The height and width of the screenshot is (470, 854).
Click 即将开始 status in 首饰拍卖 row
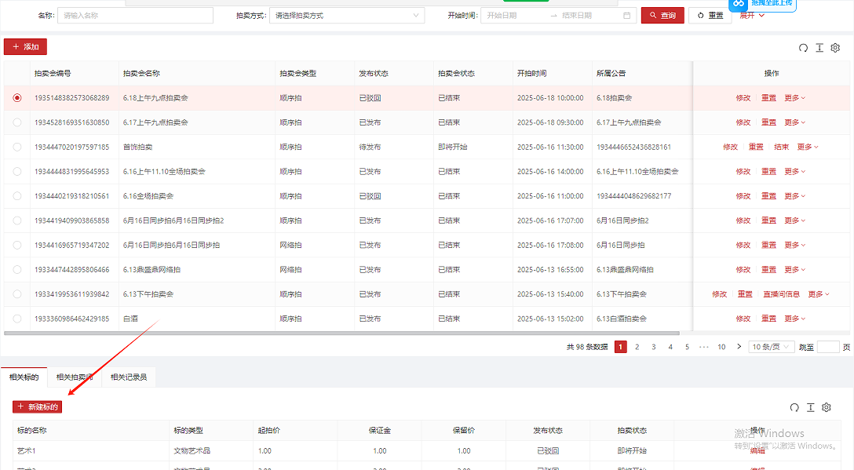(x=453, y=147)
